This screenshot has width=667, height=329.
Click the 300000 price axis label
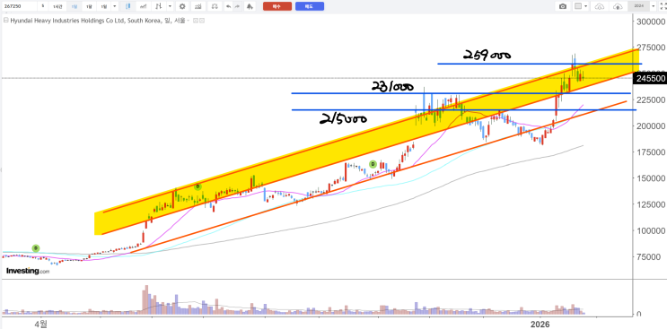click(651, 22)
